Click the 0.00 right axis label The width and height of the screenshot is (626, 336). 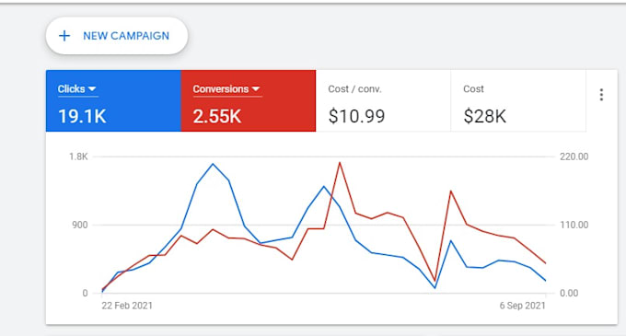(569, 294)
